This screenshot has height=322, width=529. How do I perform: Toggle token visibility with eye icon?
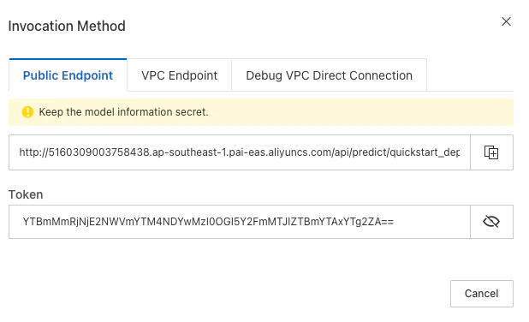pos(491,222)
